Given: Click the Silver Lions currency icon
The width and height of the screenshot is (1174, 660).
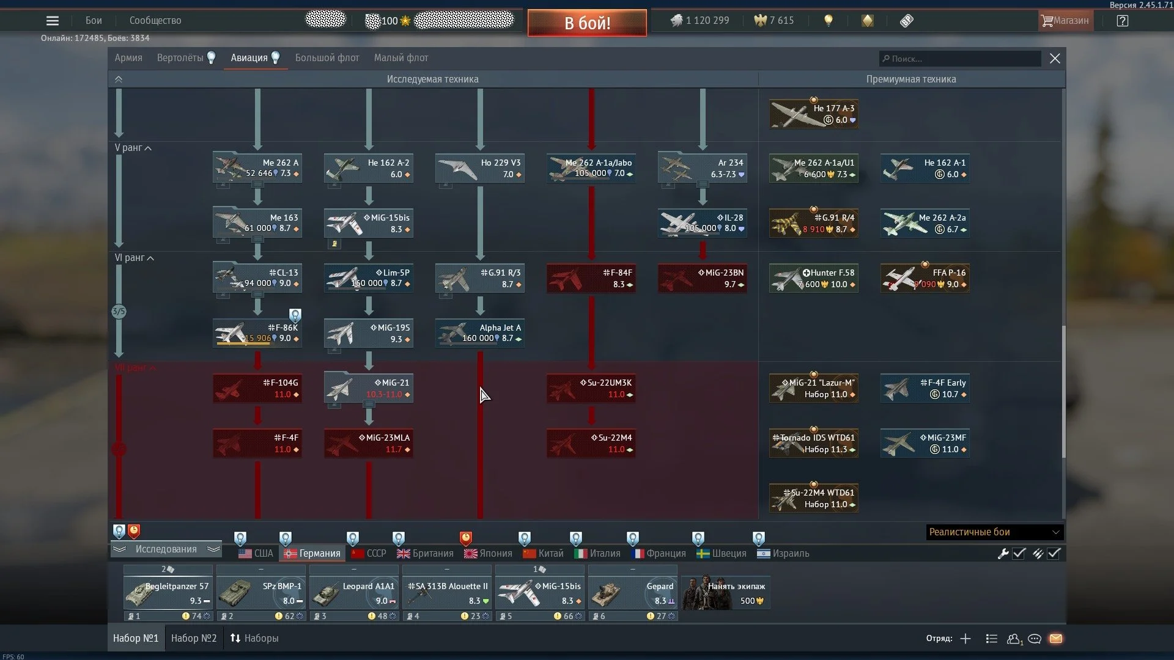Looking at the screenshot, I should [676, 21].
